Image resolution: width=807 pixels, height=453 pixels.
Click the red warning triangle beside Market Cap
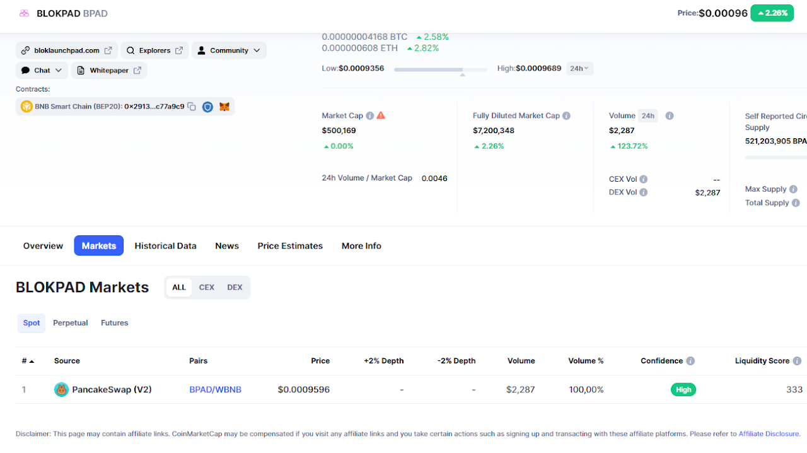(x=381, y=115)
